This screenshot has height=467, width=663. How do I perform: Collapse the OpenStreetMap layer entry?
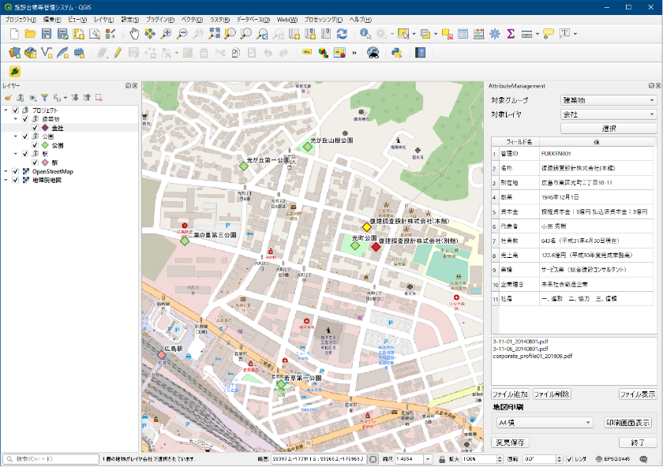pyautogui.click(x=6, y=171)
